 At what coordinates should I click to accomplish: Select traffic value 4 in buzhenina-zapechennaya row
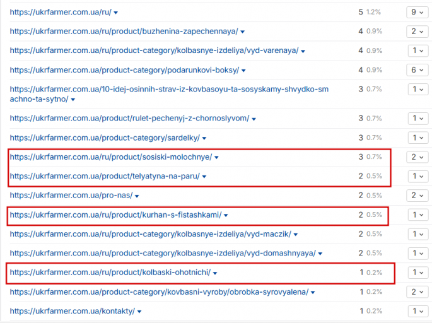click(361, 32)
